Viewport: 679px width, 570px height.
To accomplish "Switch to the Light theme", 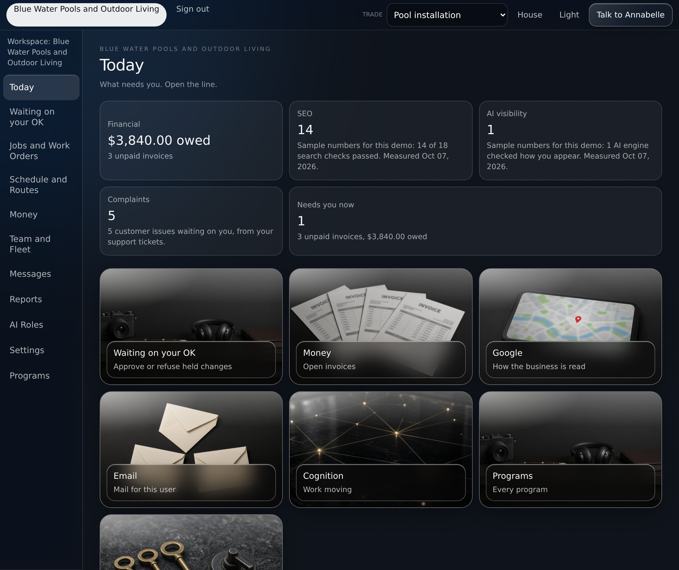I will click(x=569, y=15).
